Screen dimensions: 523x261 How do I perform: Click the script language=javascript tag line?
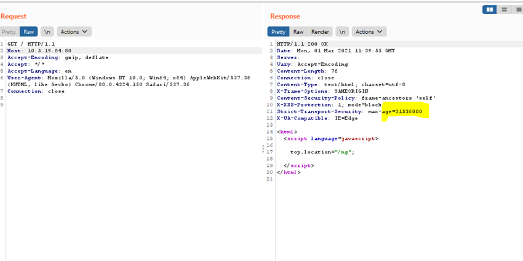(x=331, y=138)
